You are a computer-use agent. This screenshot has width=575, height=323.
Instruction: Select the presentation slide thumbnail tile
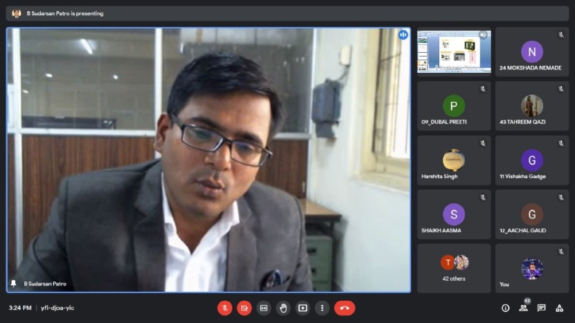[x=454, y=52]
